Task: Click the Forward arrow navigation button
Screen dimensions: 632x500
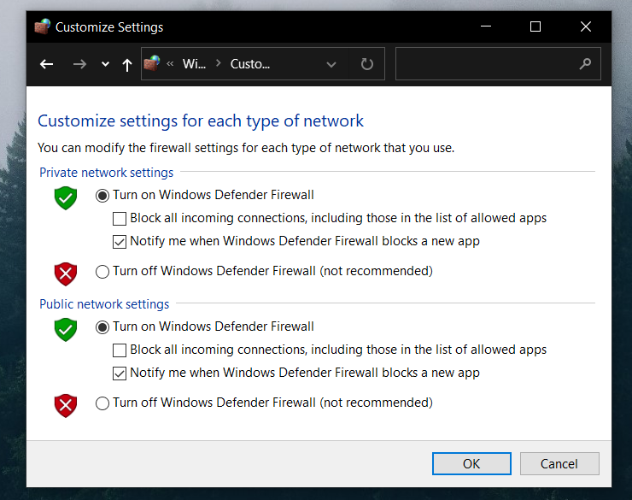Action: pos(79,64)
